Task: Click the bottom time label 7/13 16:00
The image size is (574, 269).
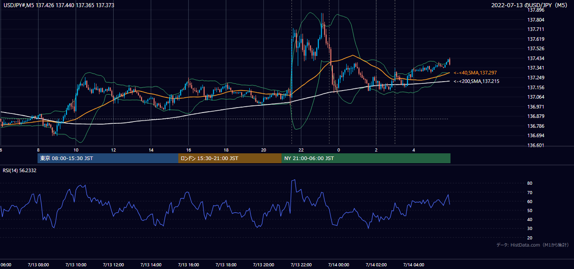Action: pyautogui.click(x=188, y=265)
